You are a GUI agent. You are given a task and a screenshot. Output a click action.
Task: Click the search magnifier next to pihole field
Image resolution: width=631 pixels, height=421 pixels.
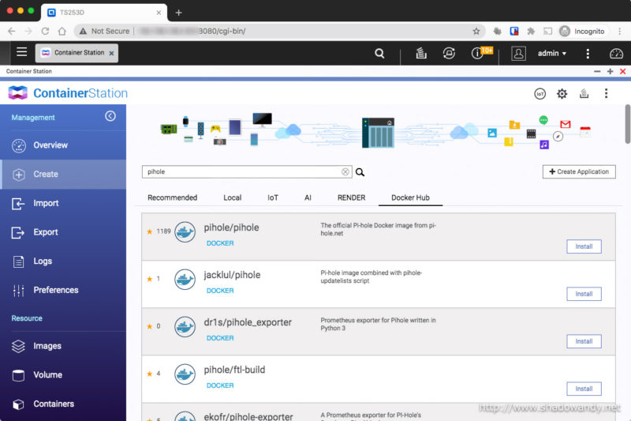click(x=360, y=172)
